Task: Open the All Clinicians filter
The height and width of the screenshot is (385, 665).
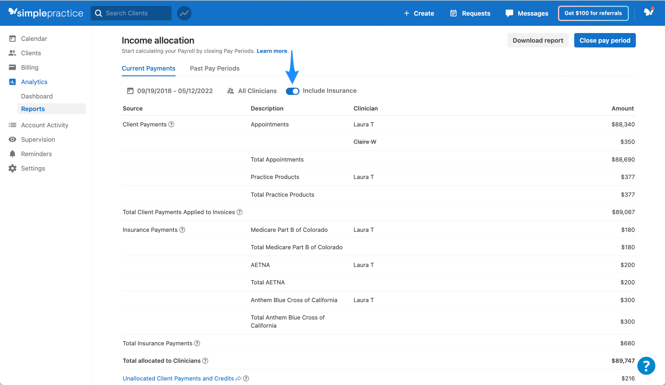Action: 252,91
